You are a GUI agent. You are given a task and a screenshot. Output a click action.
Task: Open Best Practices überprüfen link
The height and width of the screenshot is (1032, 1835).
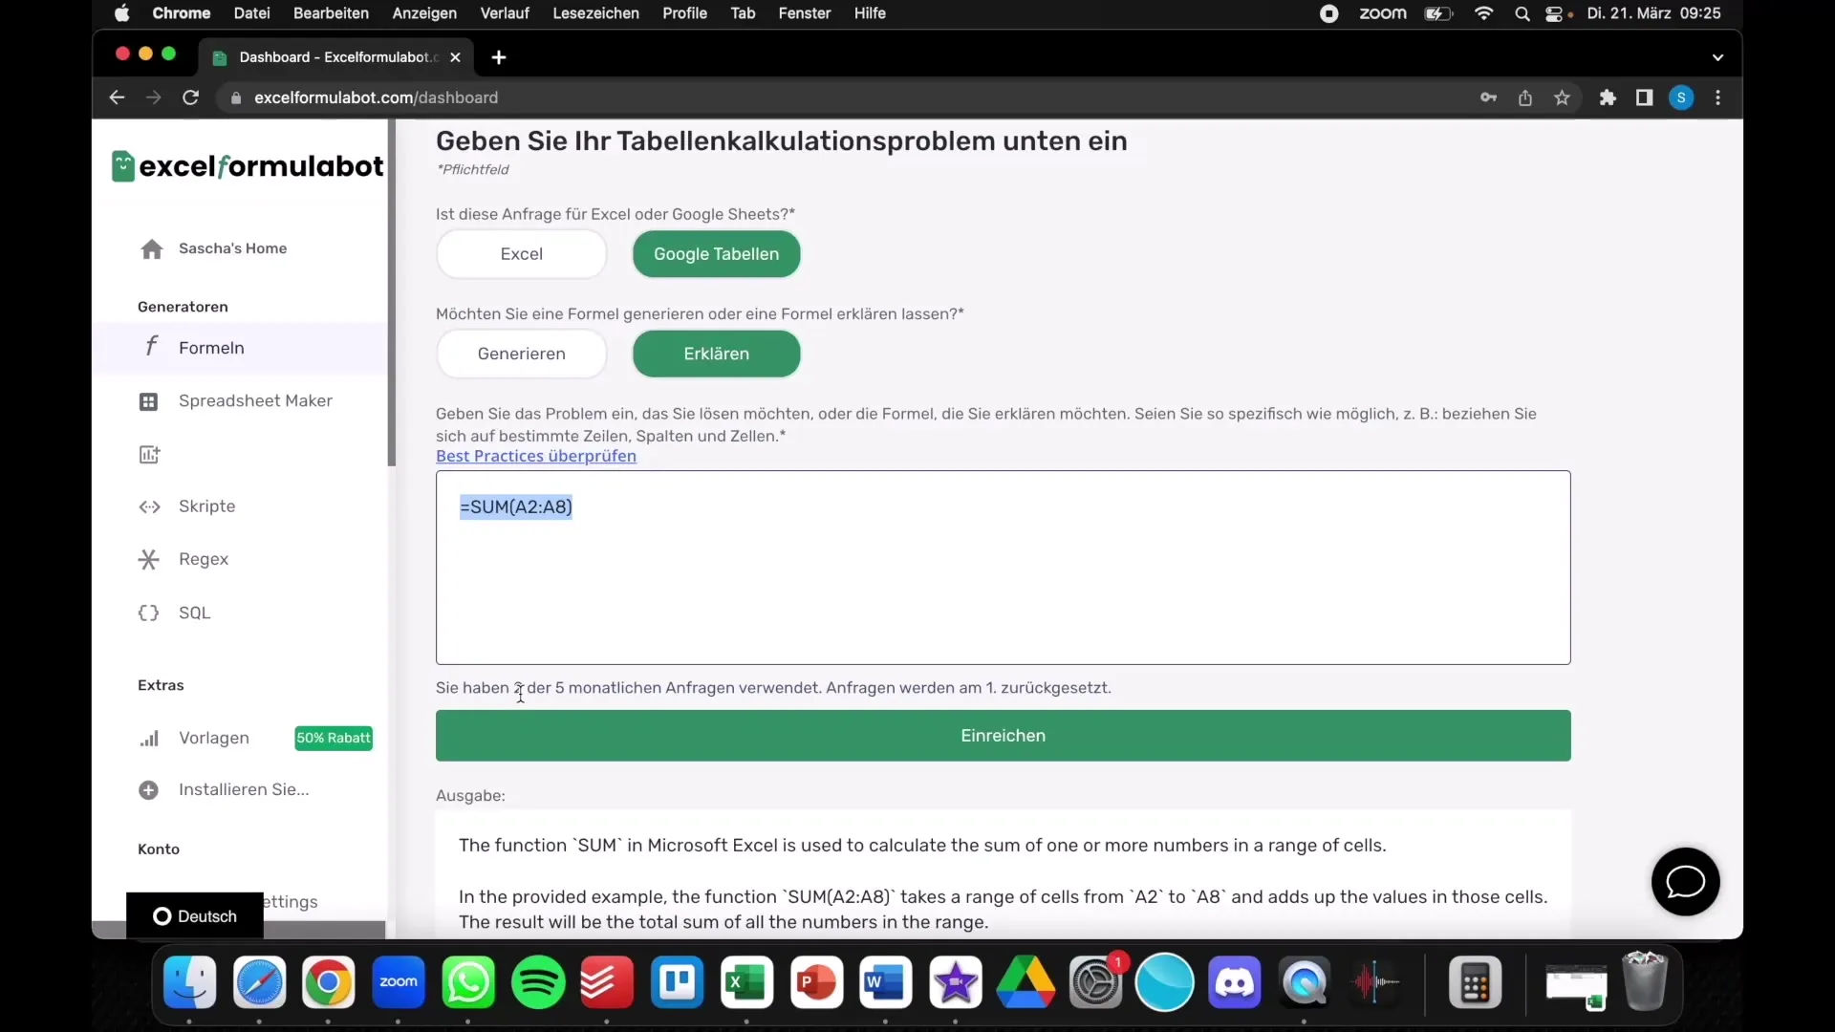(536, 456)
